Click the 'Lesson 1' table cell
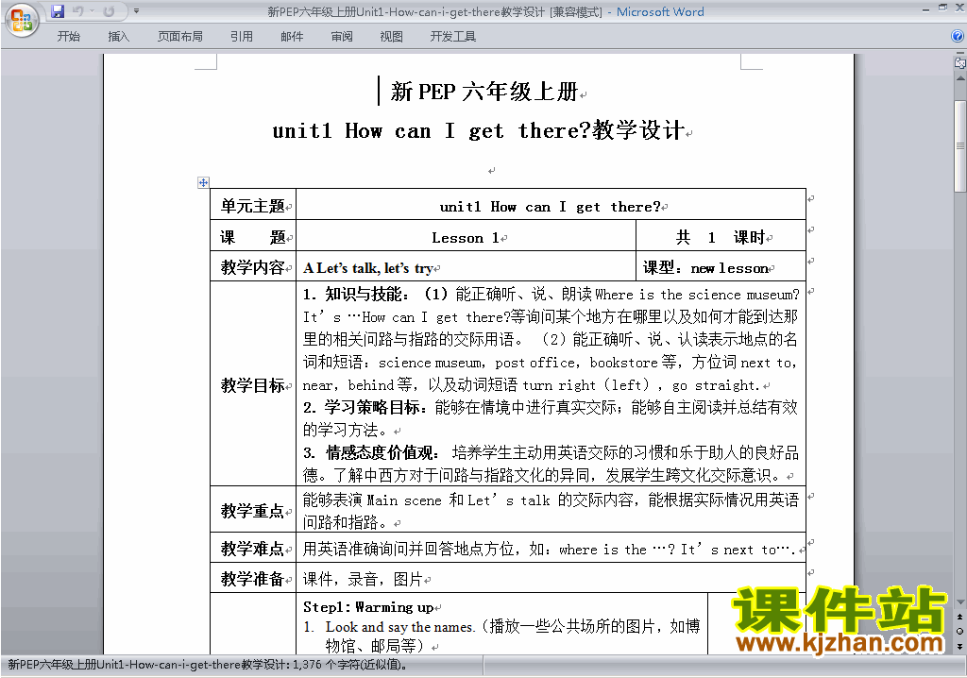967x678 pixels. pos(467,238)
